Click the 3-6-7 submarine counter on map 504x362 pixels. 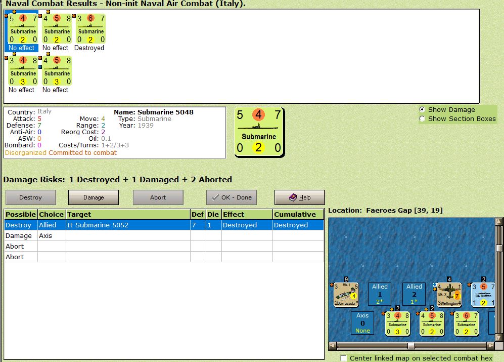click(x=467, y=324)
